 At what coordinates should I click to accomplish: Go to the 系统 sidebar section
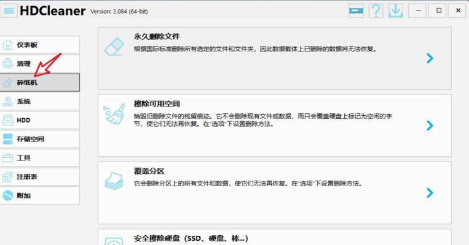[39, 101]
